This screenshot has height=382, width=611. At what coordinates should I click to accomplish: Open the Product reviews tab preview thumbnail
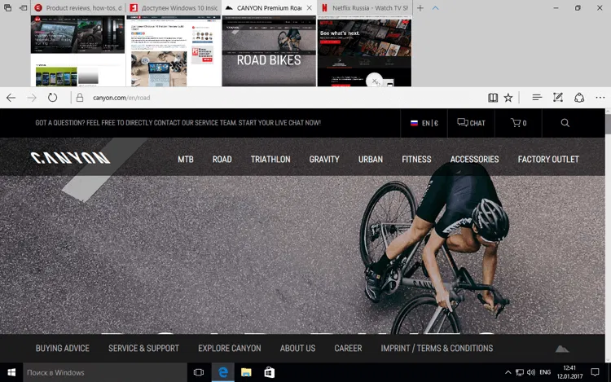click(x=77, y=51)
